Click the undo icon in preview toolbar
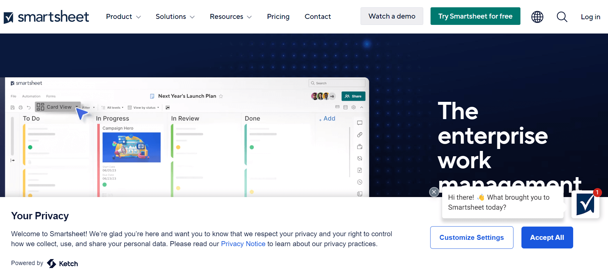608x275 pixels. (29, 107)
